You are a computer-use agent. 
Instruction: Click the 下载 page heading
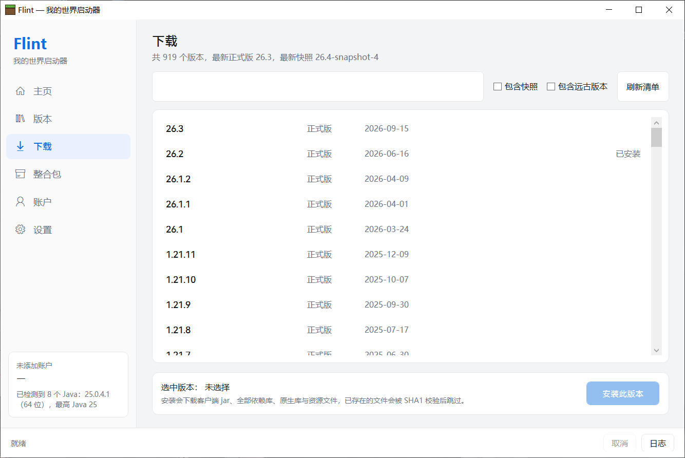165,42
